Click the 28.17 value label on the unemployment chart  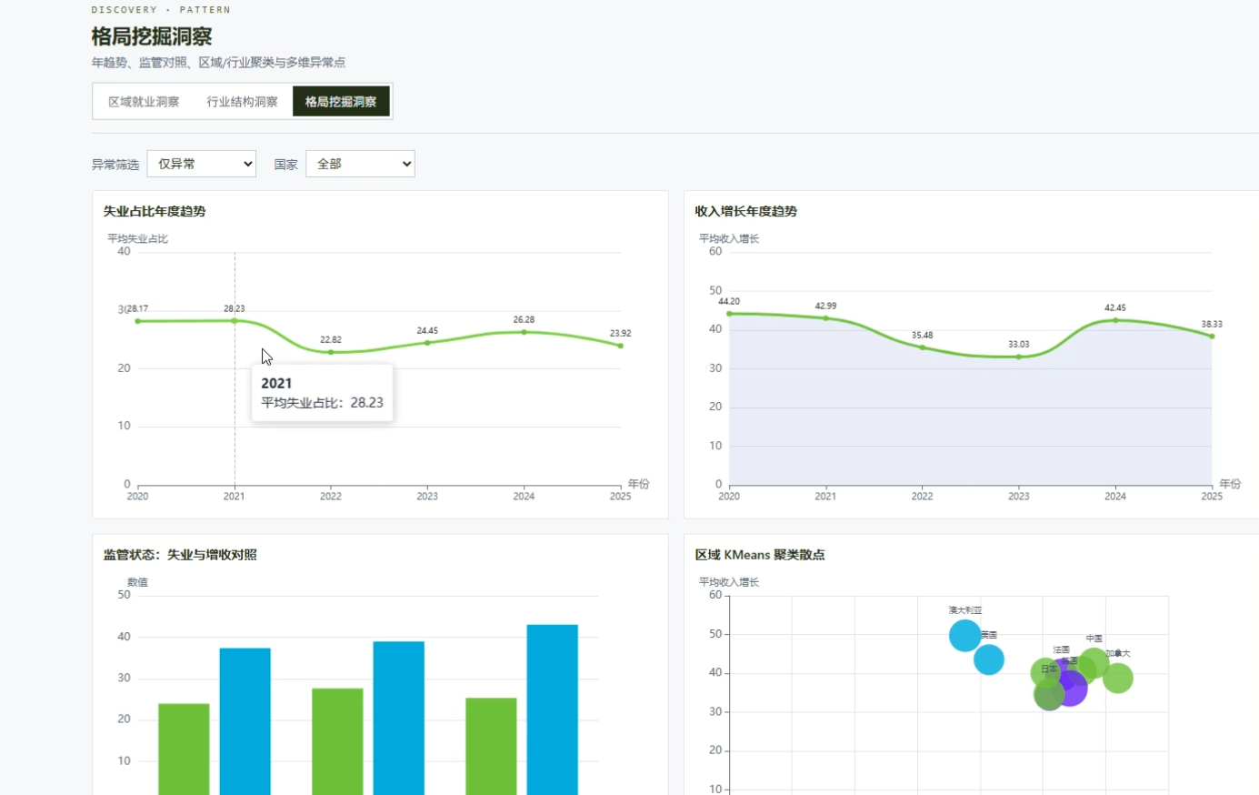coord(137,309)
